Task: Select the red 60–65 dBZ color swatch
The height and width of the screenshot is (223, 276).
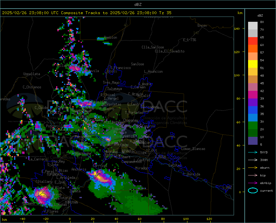Action: pyautogui.click(x=253, y=41)
